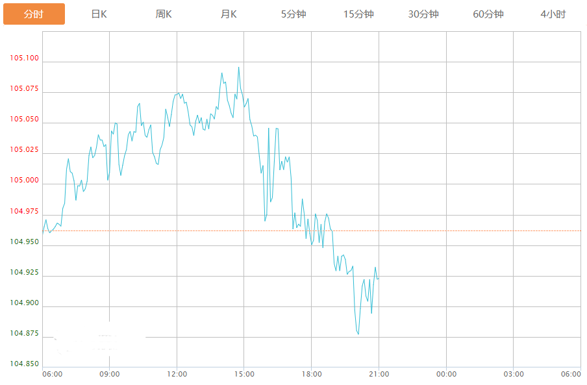Switch to the 日K daily chart tab

[99, 14]
